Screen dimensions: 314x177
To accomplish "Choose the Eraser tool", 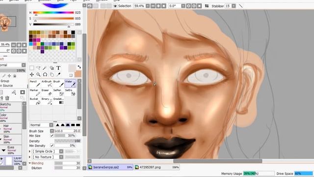I will (47, 92).
